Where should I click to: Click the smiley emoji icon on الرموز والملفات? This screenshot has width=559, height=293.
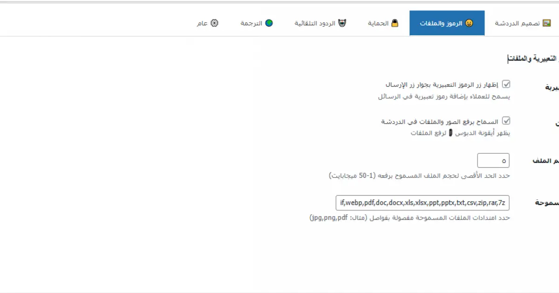pos(469,23)
